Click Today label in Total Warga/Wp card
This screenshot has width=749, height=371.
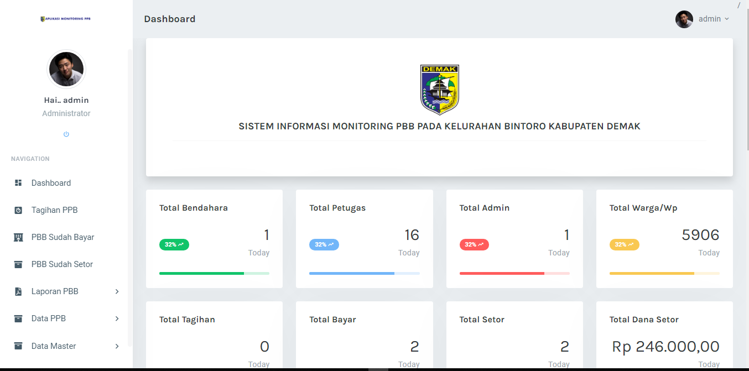(x=709, y=253)
